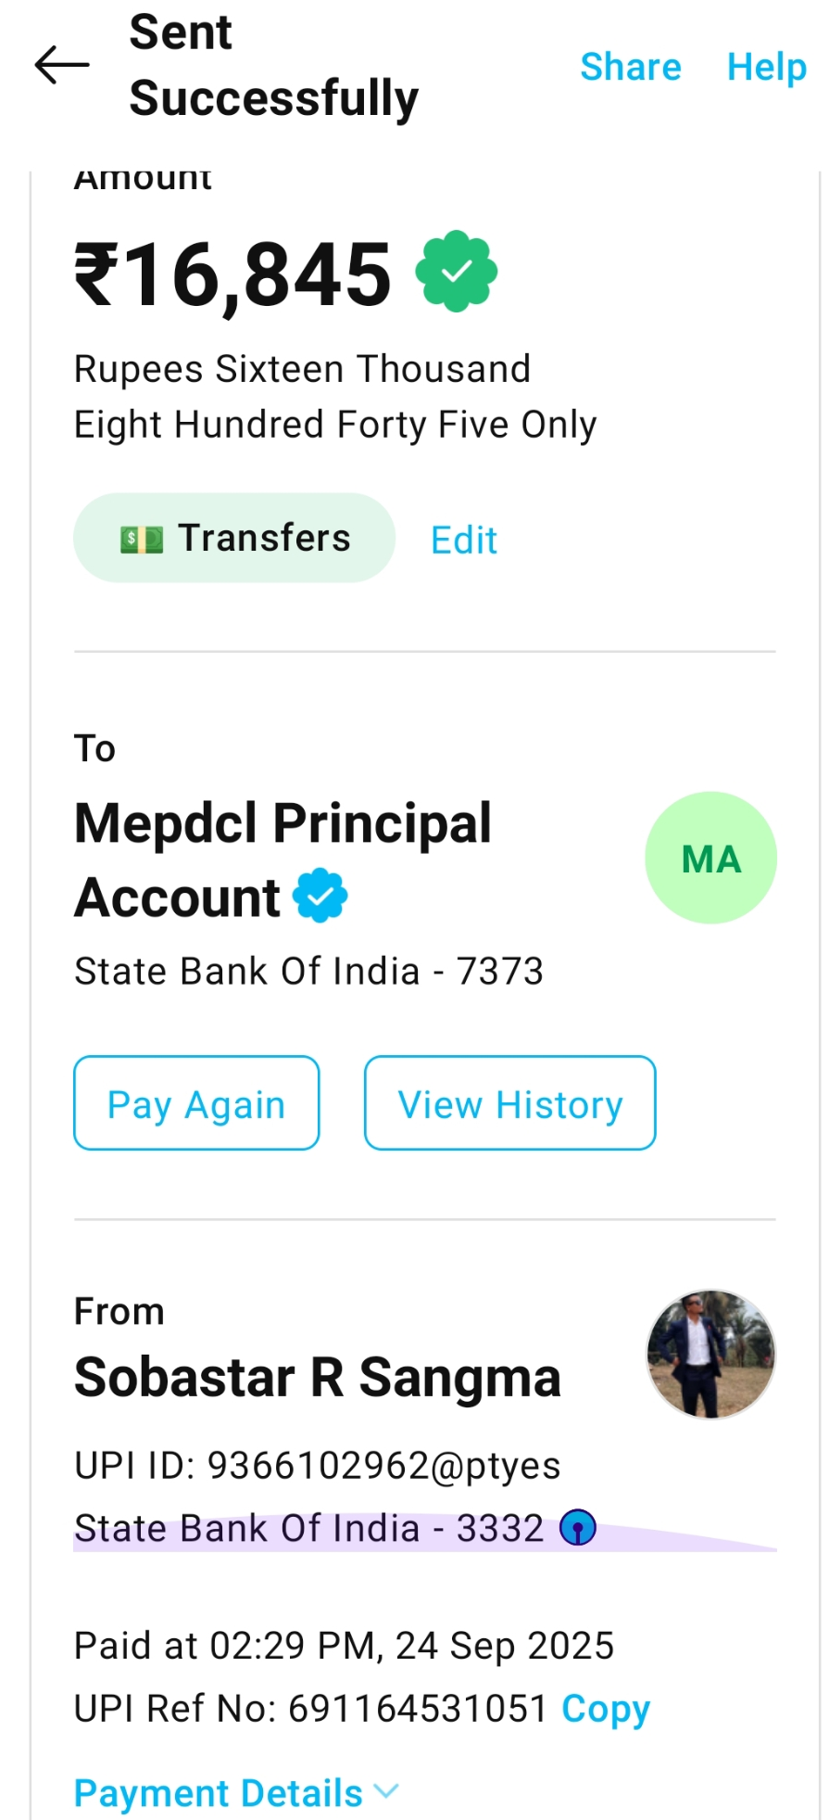Click the green payment success badge

tap(456, 272)
